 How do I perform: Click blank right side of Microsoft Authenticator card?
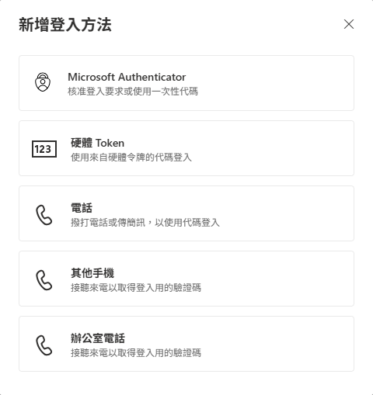272,83
